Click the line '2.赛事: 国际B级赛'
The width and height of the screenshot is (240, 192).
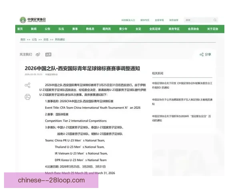coord(57,114)
